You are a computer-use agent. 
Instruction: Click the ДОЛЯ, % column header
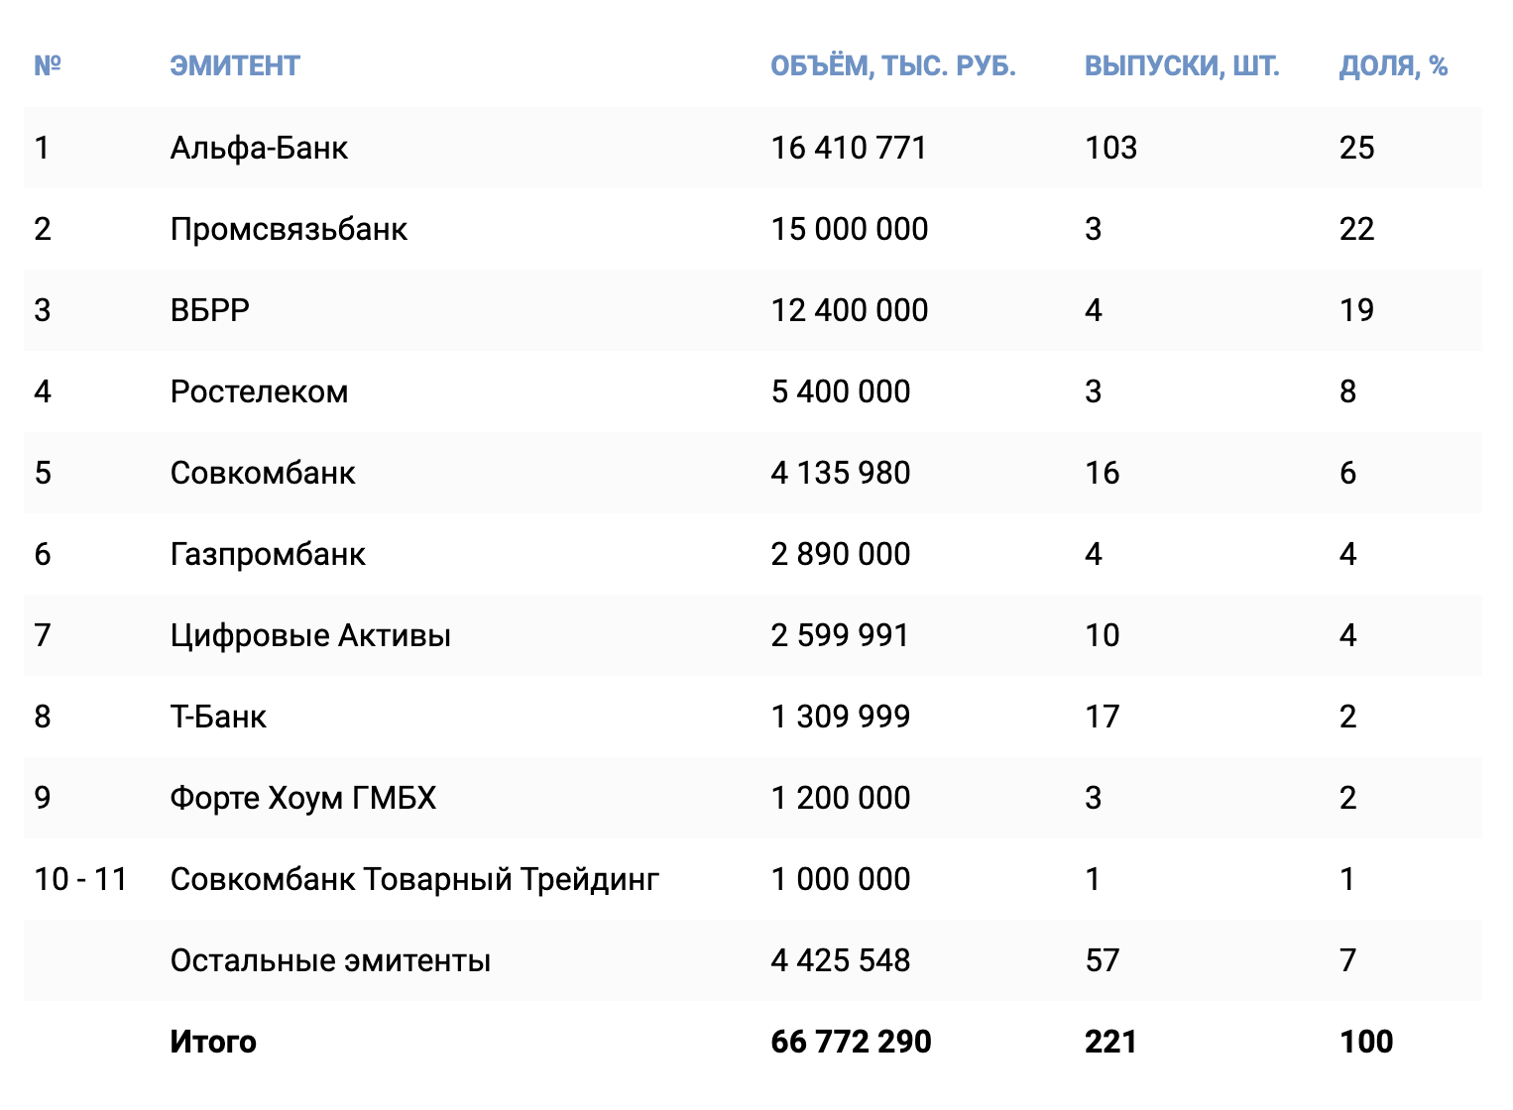[x=1393, y=66]
